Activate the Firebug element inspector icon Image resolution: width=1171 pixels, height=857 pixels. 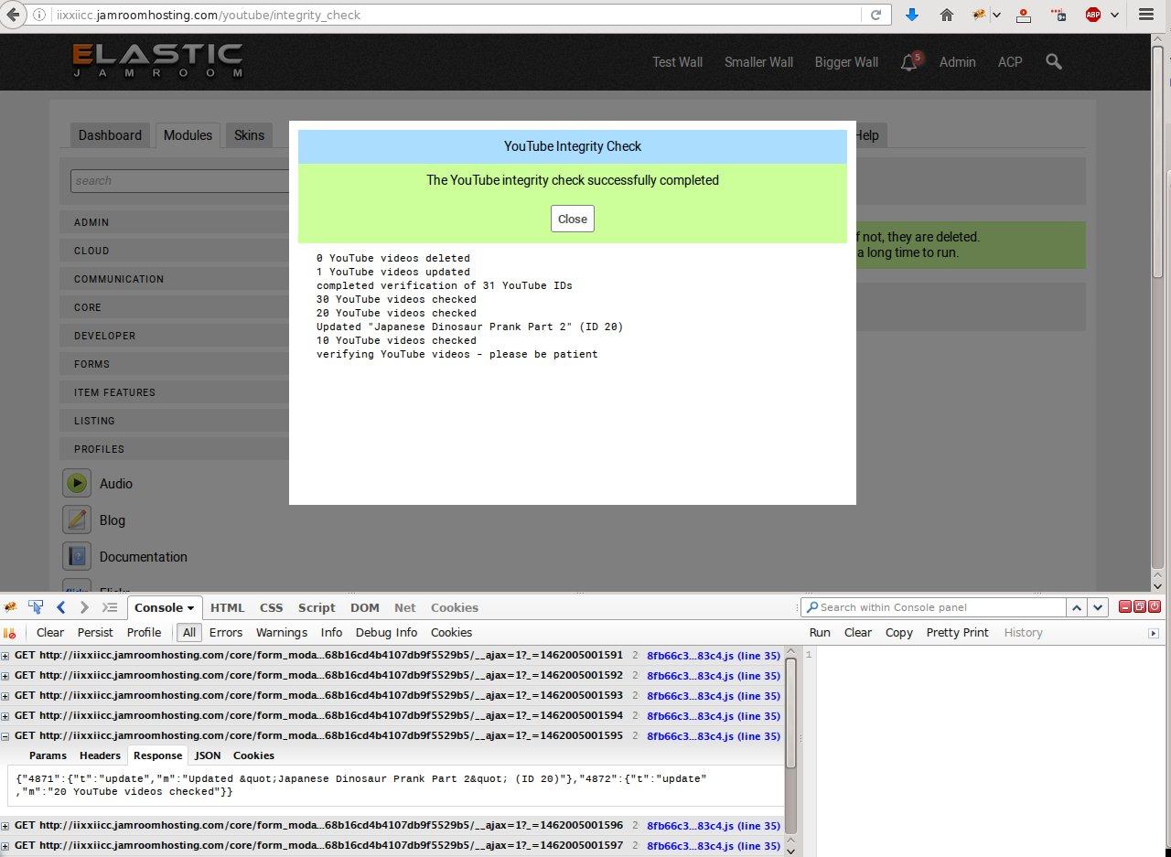36,607
